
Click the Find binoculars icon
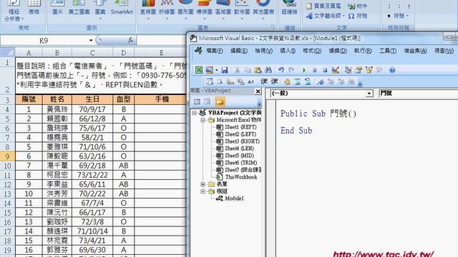pos(268,70)
